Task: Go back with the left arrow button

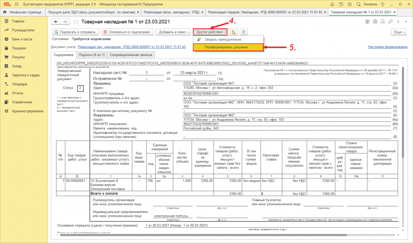Action: [56, 22]
